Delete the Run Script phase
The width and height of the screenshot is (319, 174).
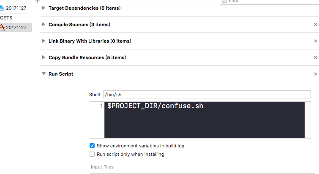[316, 74]
